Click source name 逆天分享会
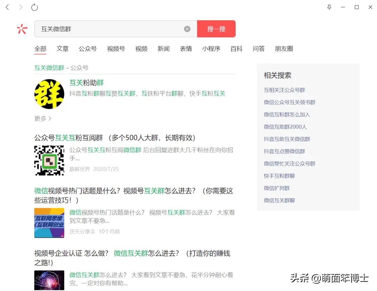Viewport: 377px width, 291px height. click(82, 231)
